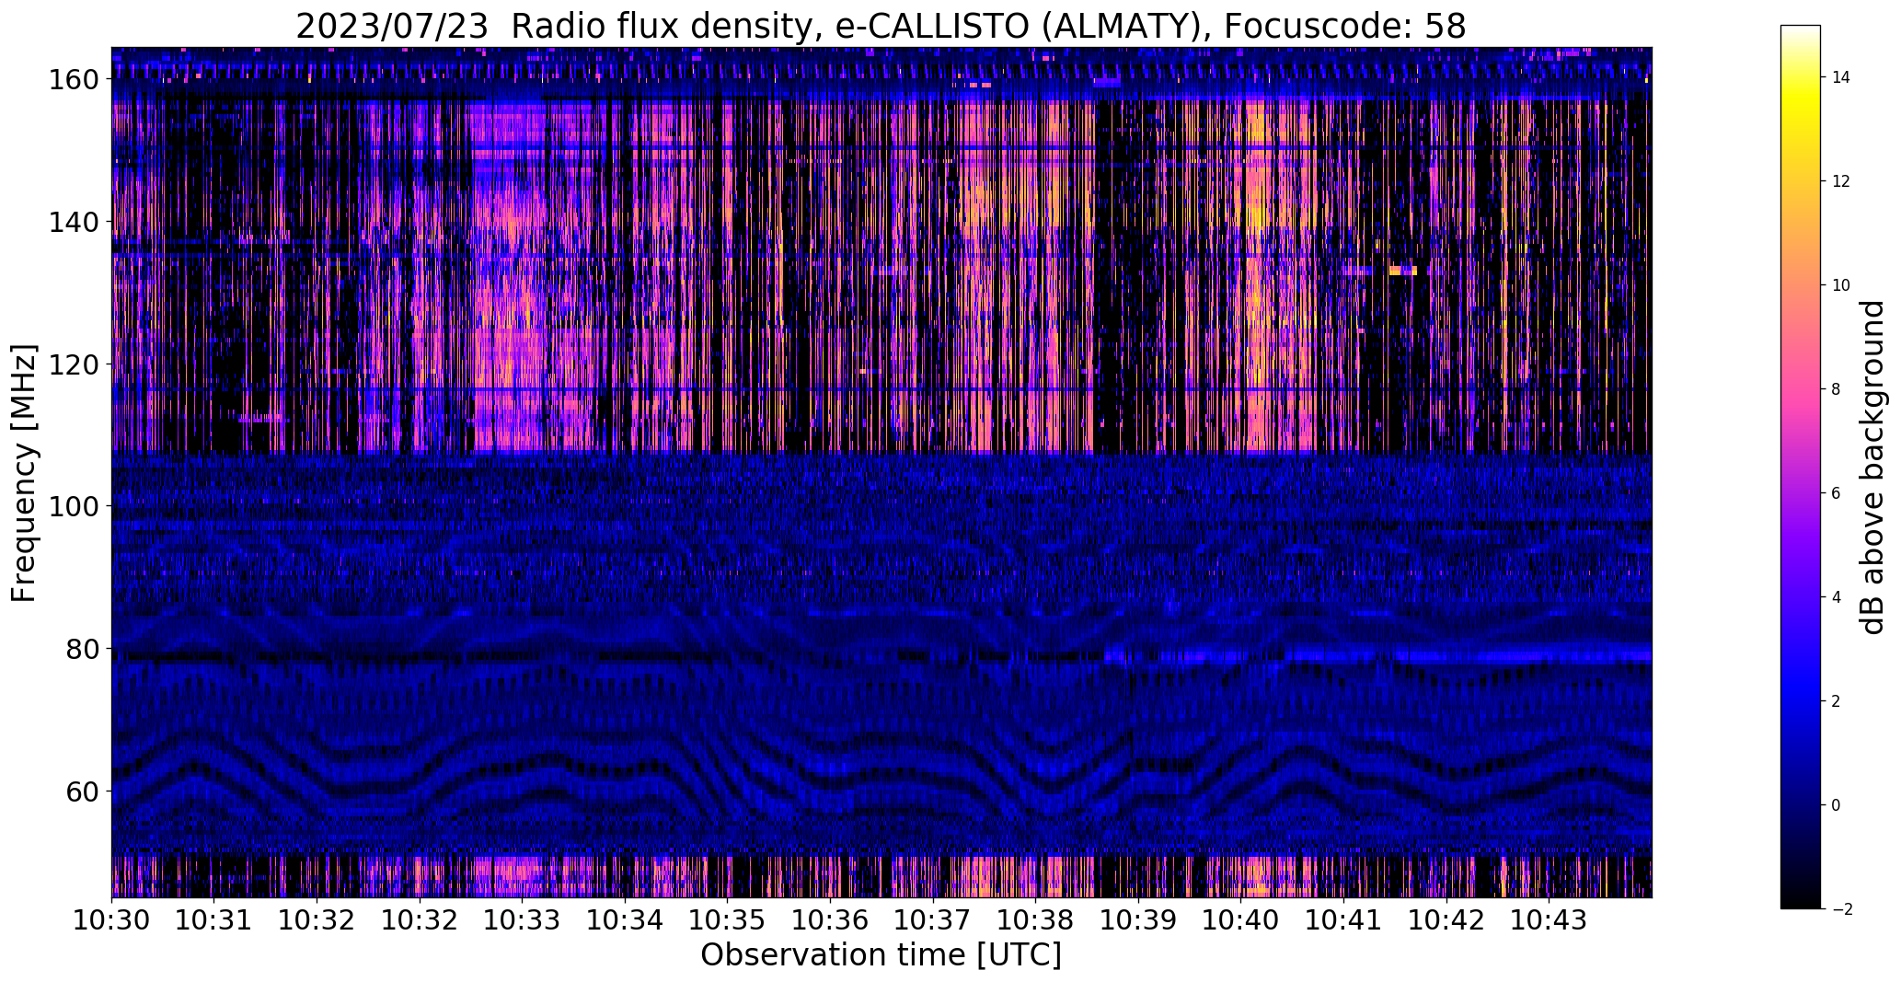Select the 10:42 time axis tick label
Viewport: 1901px width, 982px height.
tap(1446, 919)
